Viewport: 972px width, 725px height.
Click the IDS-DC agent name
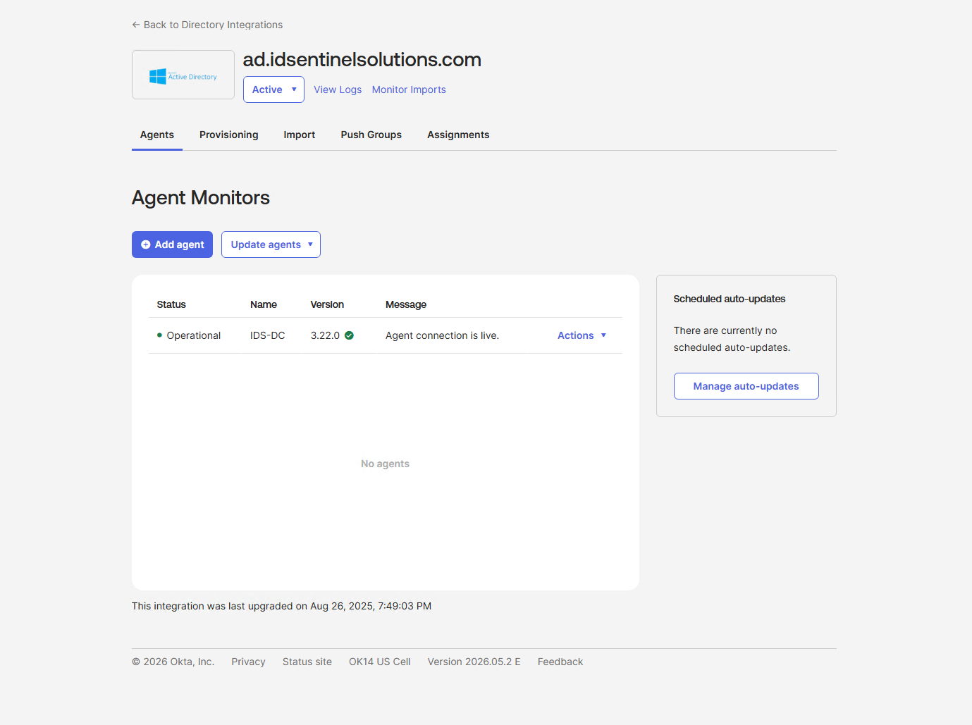(x=268, y=335)
